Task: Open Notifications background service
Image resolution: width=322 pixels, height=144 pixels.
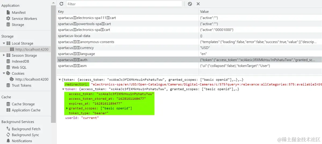Action: (x=22, y=141)
